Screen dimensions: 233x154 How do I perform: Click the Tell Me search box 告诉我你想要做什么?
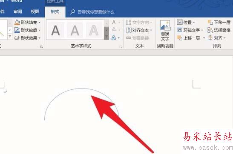pos(96,12)
